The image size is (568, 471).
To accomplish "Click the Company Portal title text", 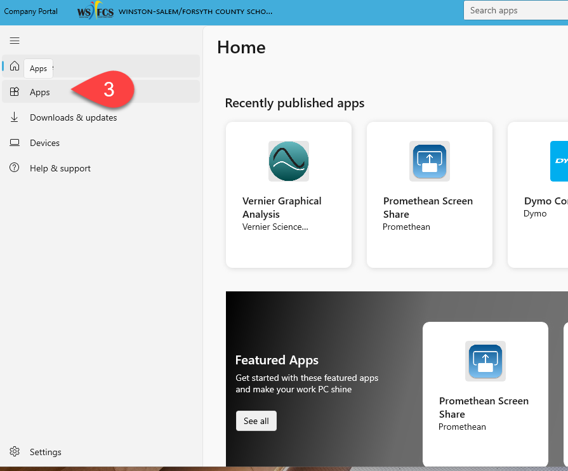I will click(31, 11).
